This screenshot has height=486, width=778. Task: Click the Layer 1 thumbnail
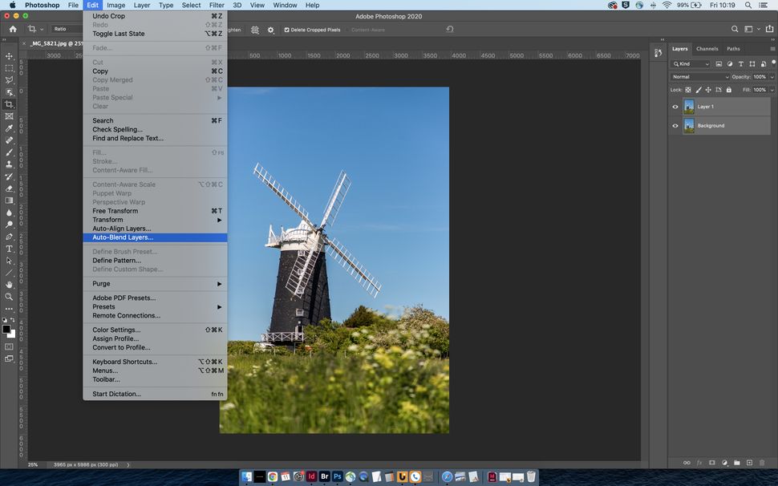(690, 106)
